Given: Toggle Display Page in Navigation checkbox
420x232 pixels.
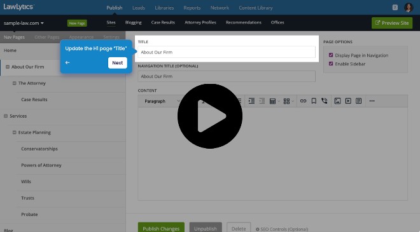Looking at the screenshot, I should [x=331, y=55].
